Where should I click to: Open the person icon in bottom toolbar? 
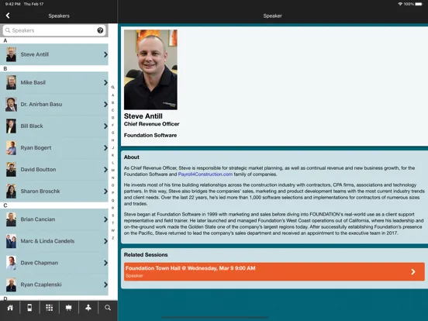pyautogui.click(x=88, y=308)
